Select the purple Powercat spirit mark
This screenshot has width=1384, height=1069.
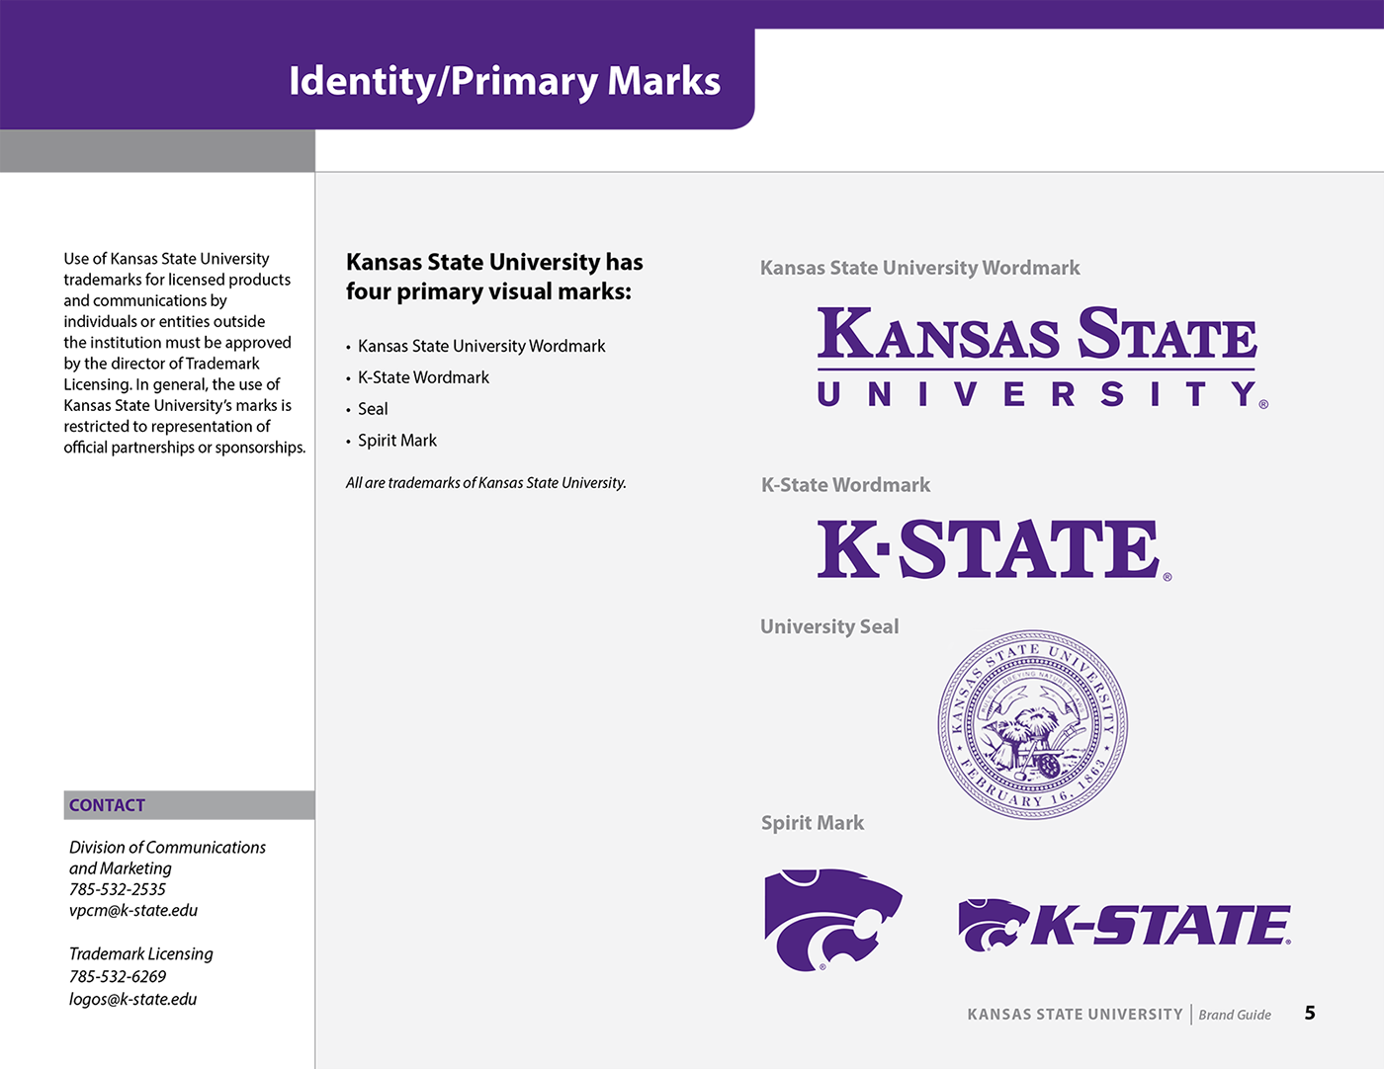pyautogui.click(x=833, y=919)
